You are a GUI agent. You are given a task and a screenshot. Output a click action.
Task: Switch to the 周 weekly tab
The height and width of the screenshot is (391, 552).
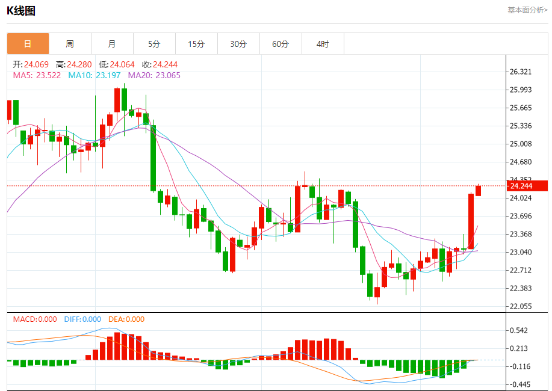[x=70, y=44]
